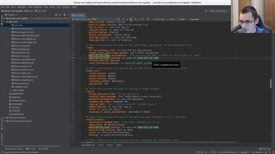Click Collapse All icon in Project panel
The height and width of the screenshot is (154, 275).
(60, 15)
